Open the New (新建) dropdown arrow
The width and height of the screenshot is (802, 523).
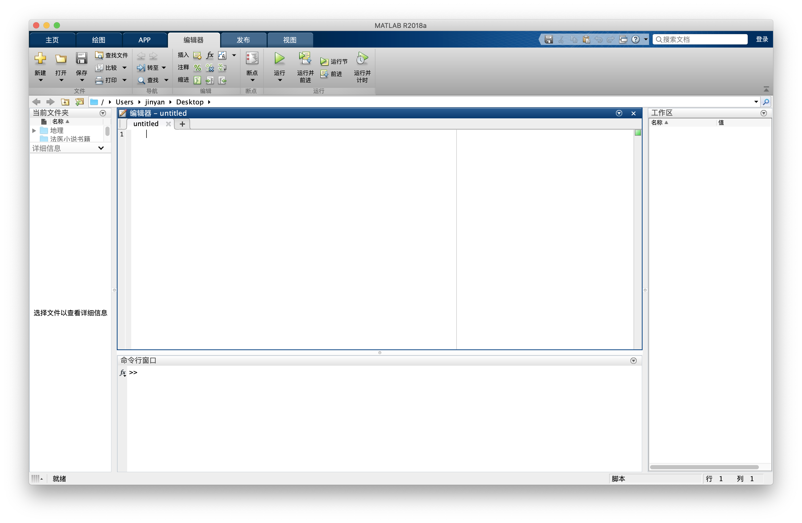coord(41,80)
